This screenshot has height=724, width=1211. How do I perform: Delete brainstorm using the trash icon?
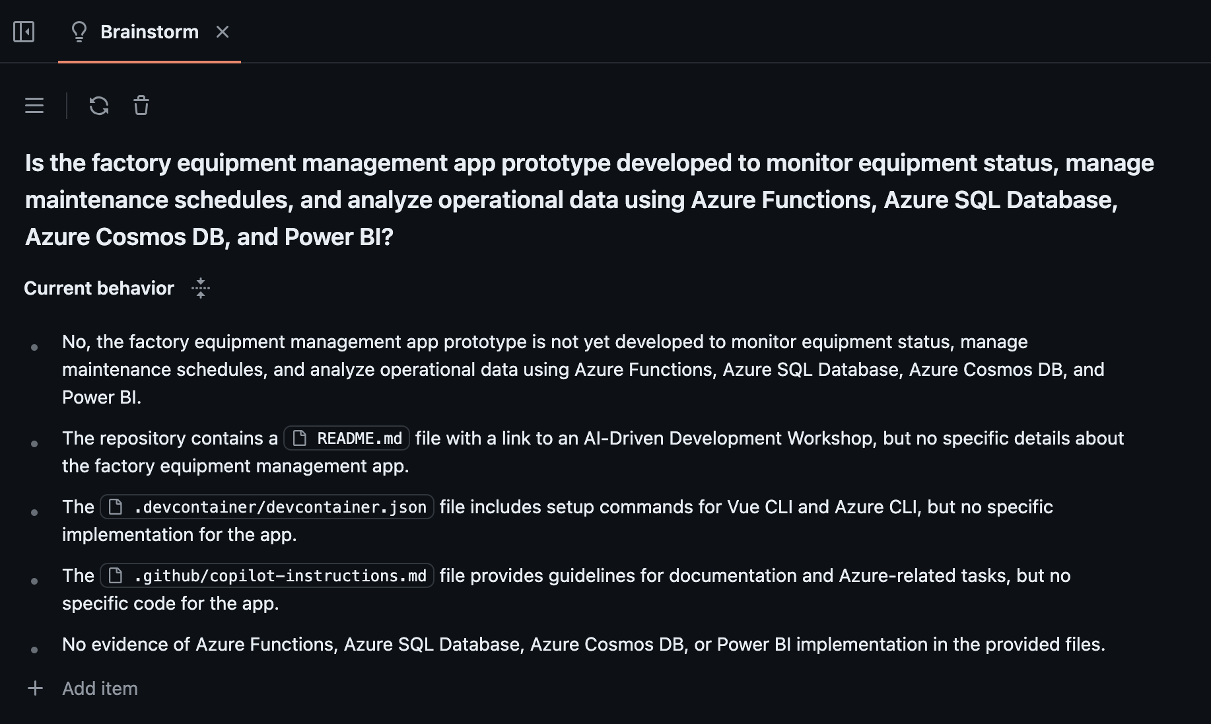click(x=141, y=106)
